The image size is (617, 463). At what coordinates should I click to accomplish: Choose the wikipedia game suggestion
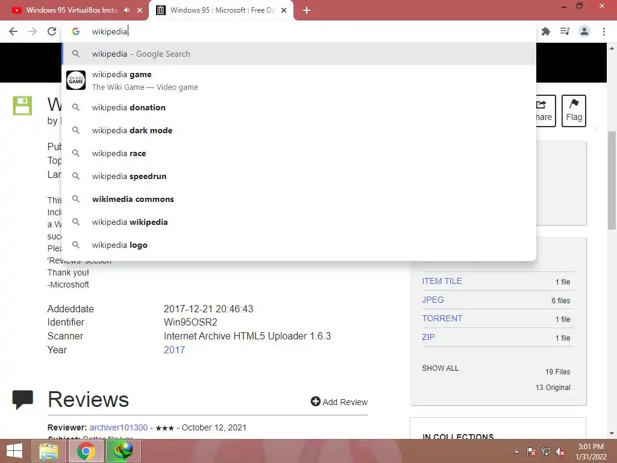click(299, 80)
